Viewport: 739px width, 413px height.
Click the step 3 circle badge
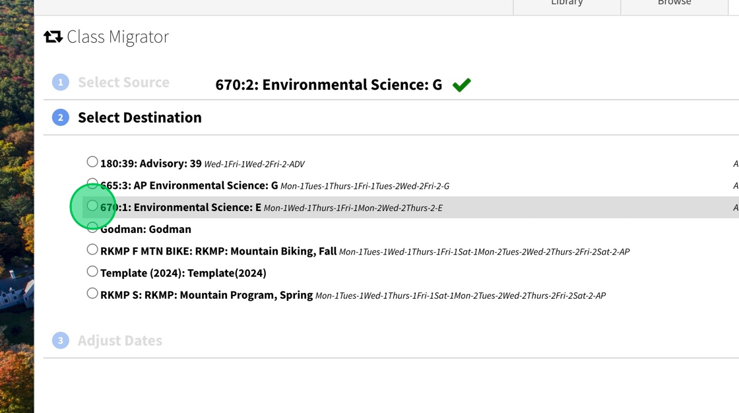[60, 340]
